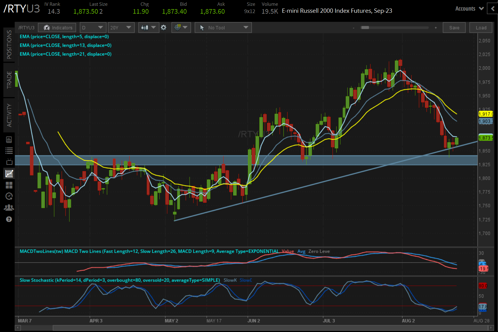
Task: Open the 'No Tool' drawing tools dropdown
Action: 223,27
